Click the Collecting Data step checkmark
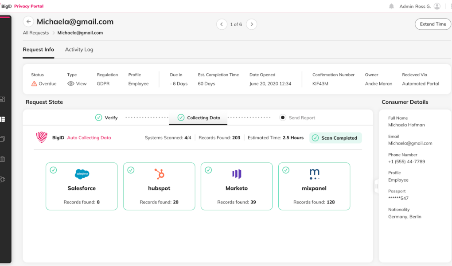Screen dimensions: 452x266 (181, 117)
